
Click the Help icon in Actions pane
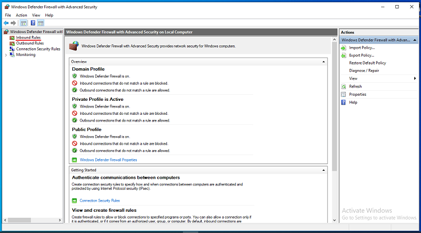click(344, 102)
